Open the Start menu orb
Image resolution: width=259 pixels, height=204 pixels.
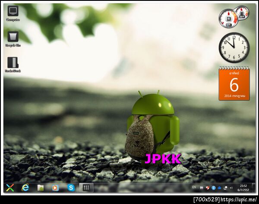(x=10, y=188)
